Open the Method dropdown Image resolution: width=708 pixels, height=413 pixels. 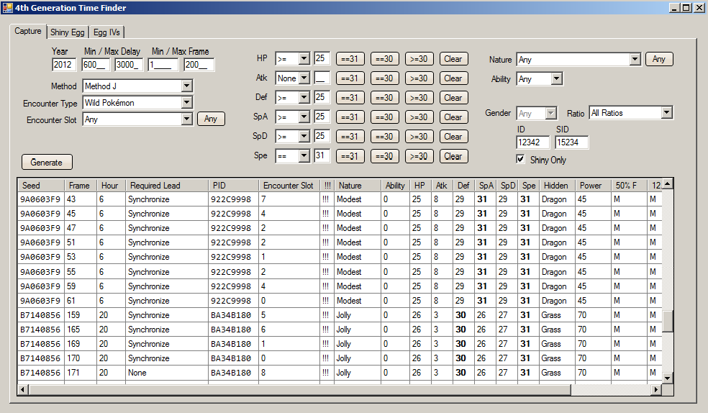click(x=187, y=86)
